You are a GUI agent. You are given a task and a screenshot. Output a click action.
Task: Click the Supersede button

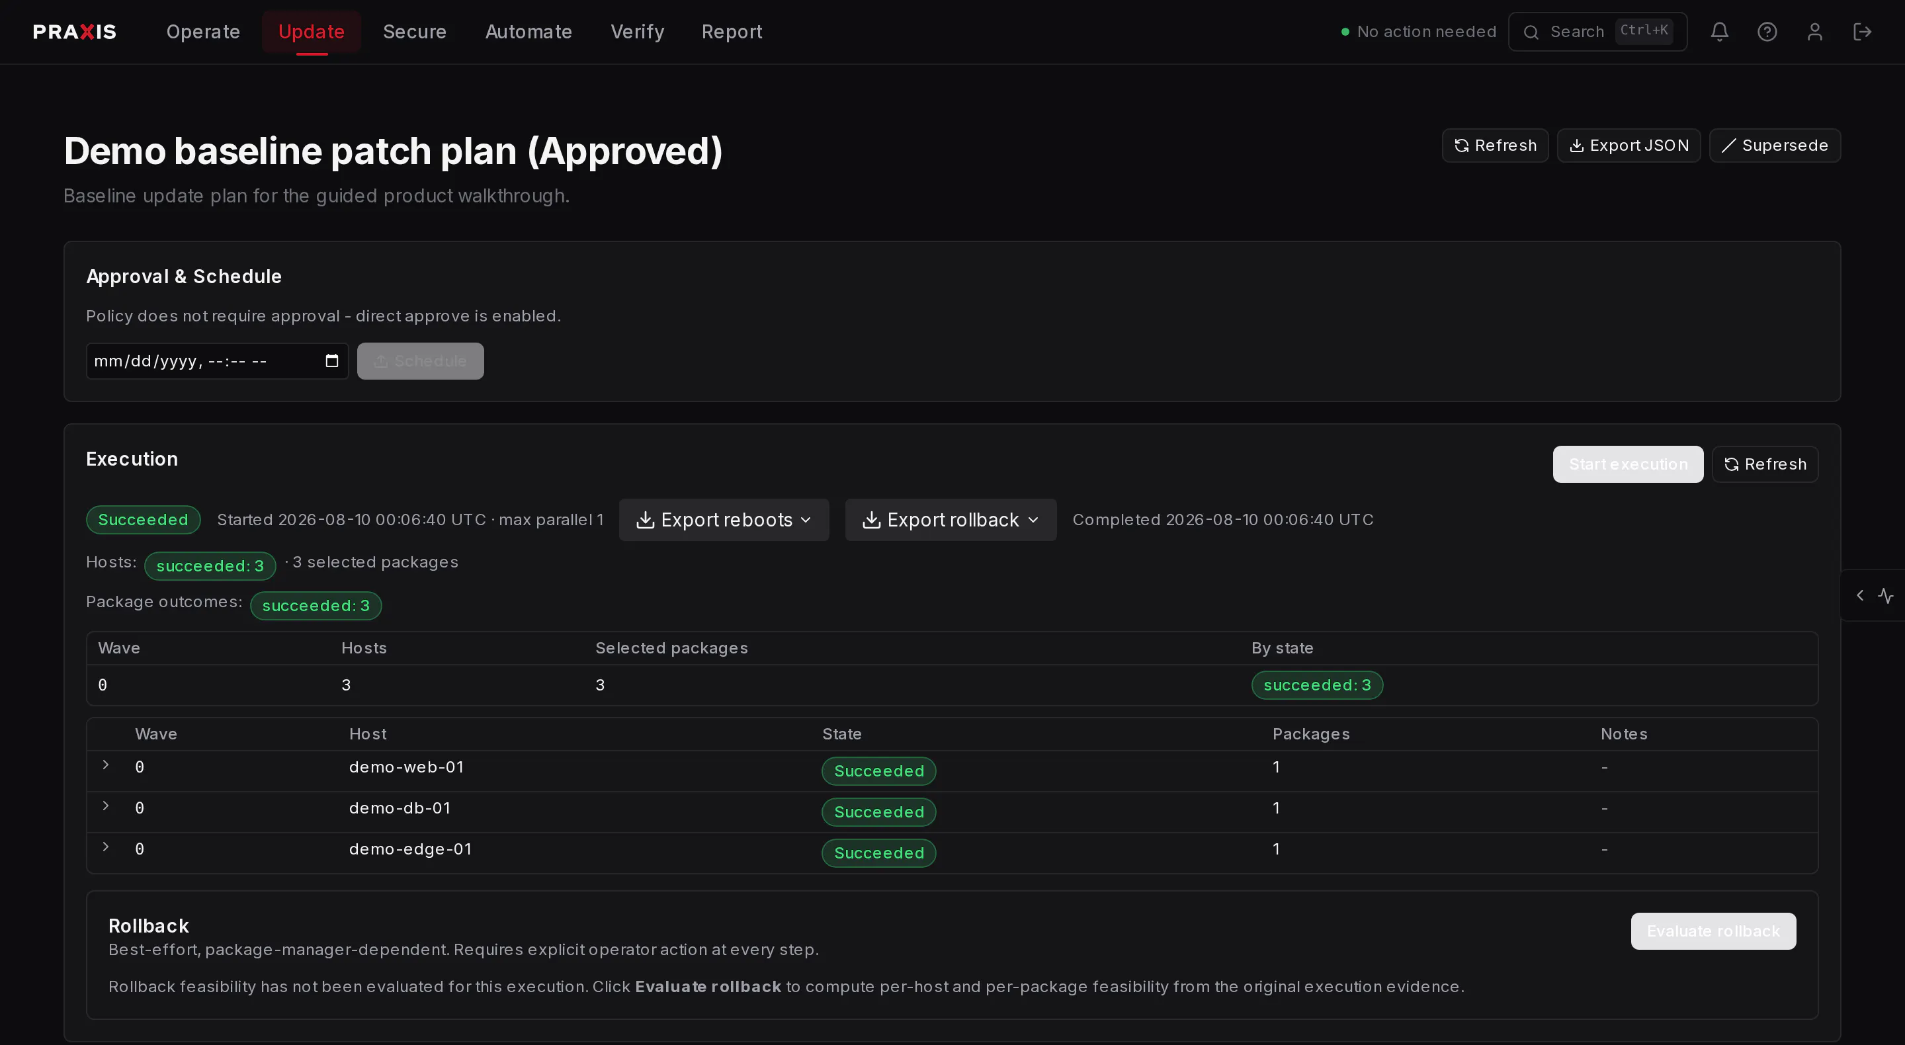click(1774, 146)
